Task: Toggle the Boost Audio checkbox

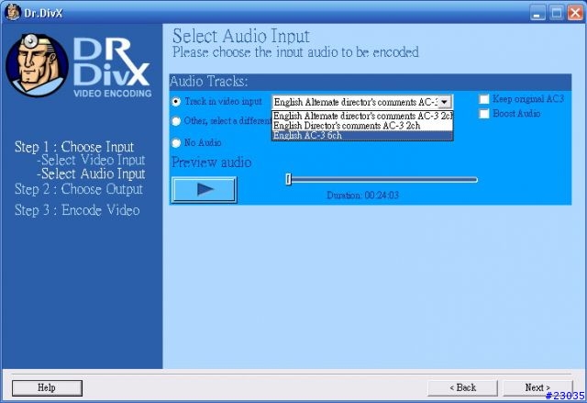Action: [x=484, y=114]
